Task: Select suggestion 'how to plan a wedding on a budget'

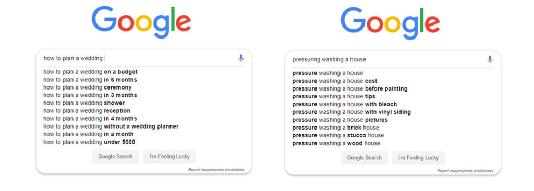Action: [x=91, y=72]
